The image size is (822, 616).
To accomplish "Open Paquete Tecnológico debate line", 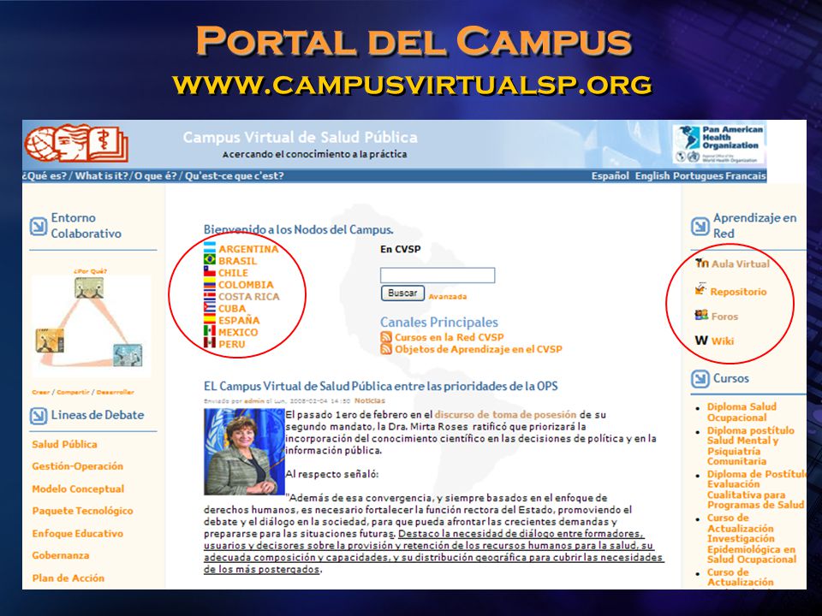I will [x=82, y=511].
